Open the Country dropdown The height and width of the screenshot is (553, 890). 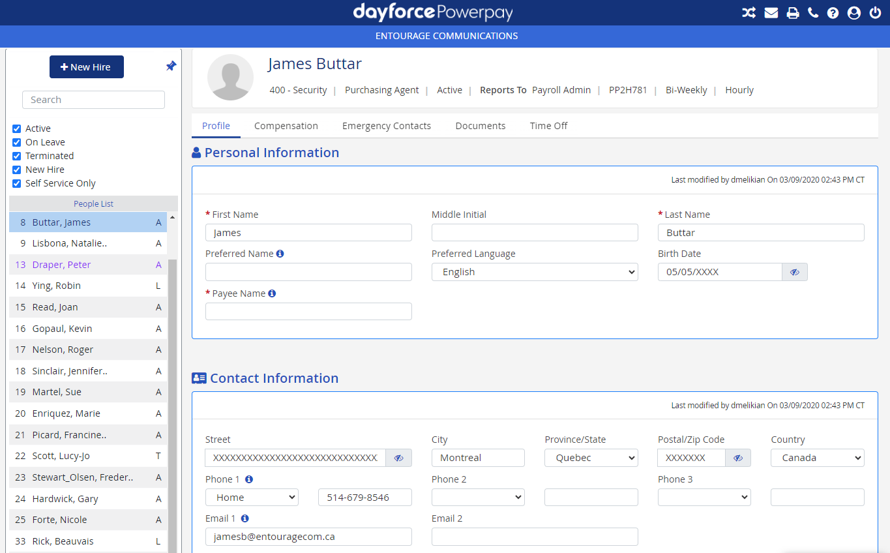(817, 458)
